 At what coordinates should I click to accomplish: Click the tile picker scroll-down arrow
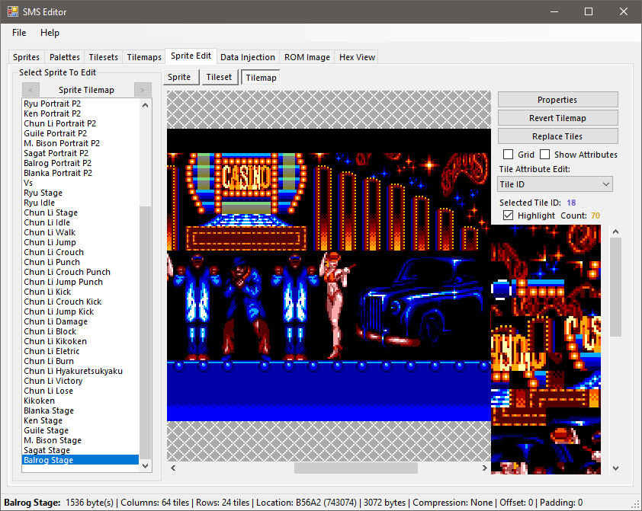(615, 468)
